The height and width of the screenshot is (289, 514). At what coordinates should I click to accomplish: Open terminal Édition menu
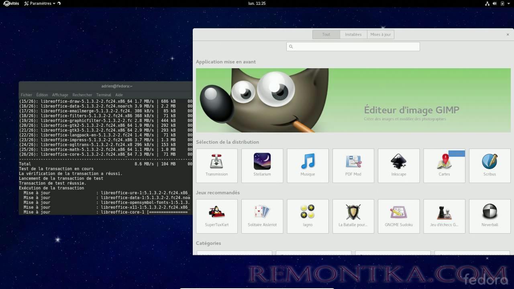(x=42, y=95)
